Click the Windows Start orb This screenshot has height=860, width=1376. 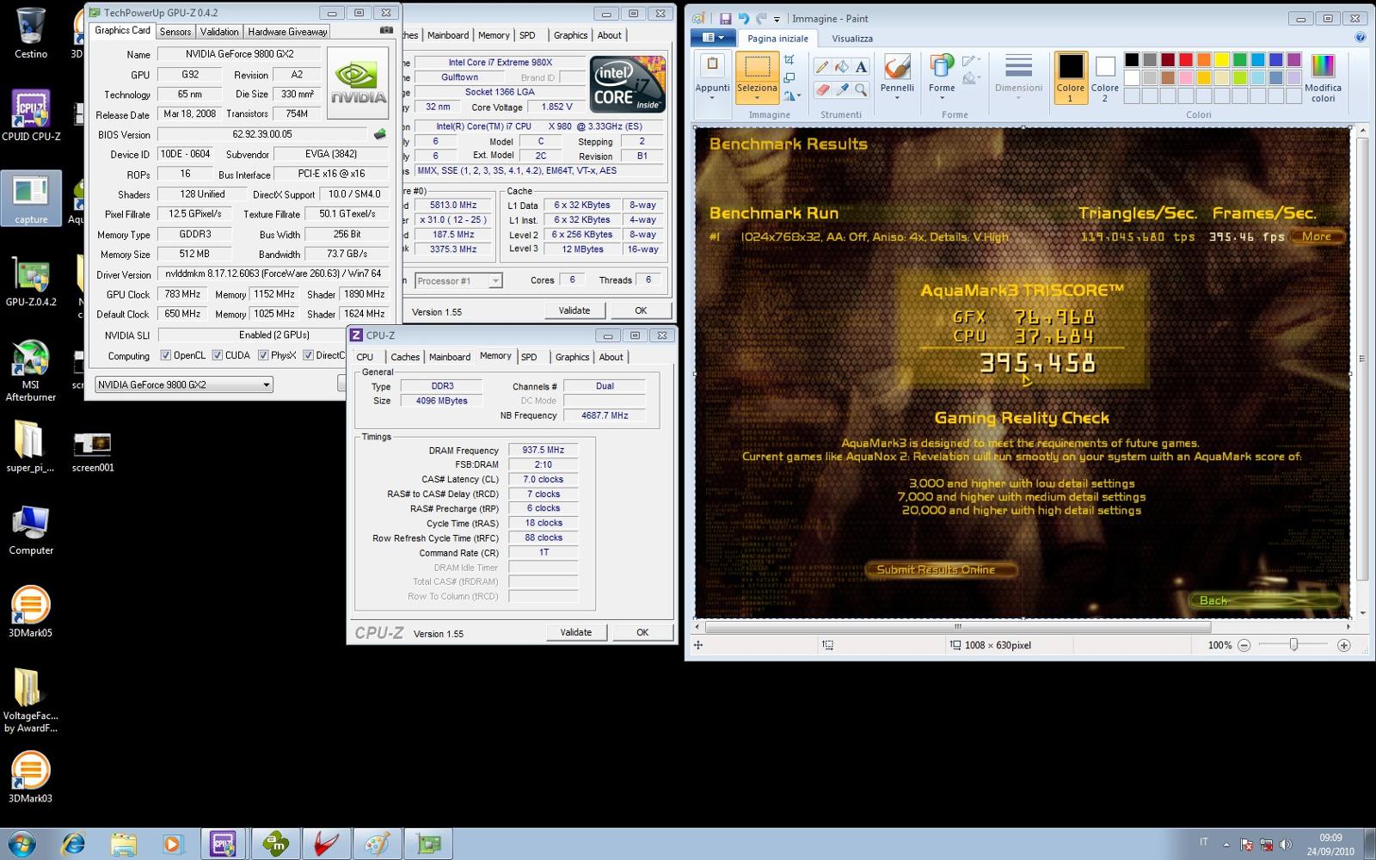[22, 843]
